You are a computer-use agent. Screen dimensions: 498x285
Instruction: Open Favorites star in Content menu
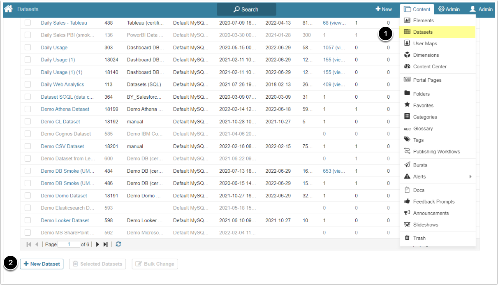(x=423, y=106)
